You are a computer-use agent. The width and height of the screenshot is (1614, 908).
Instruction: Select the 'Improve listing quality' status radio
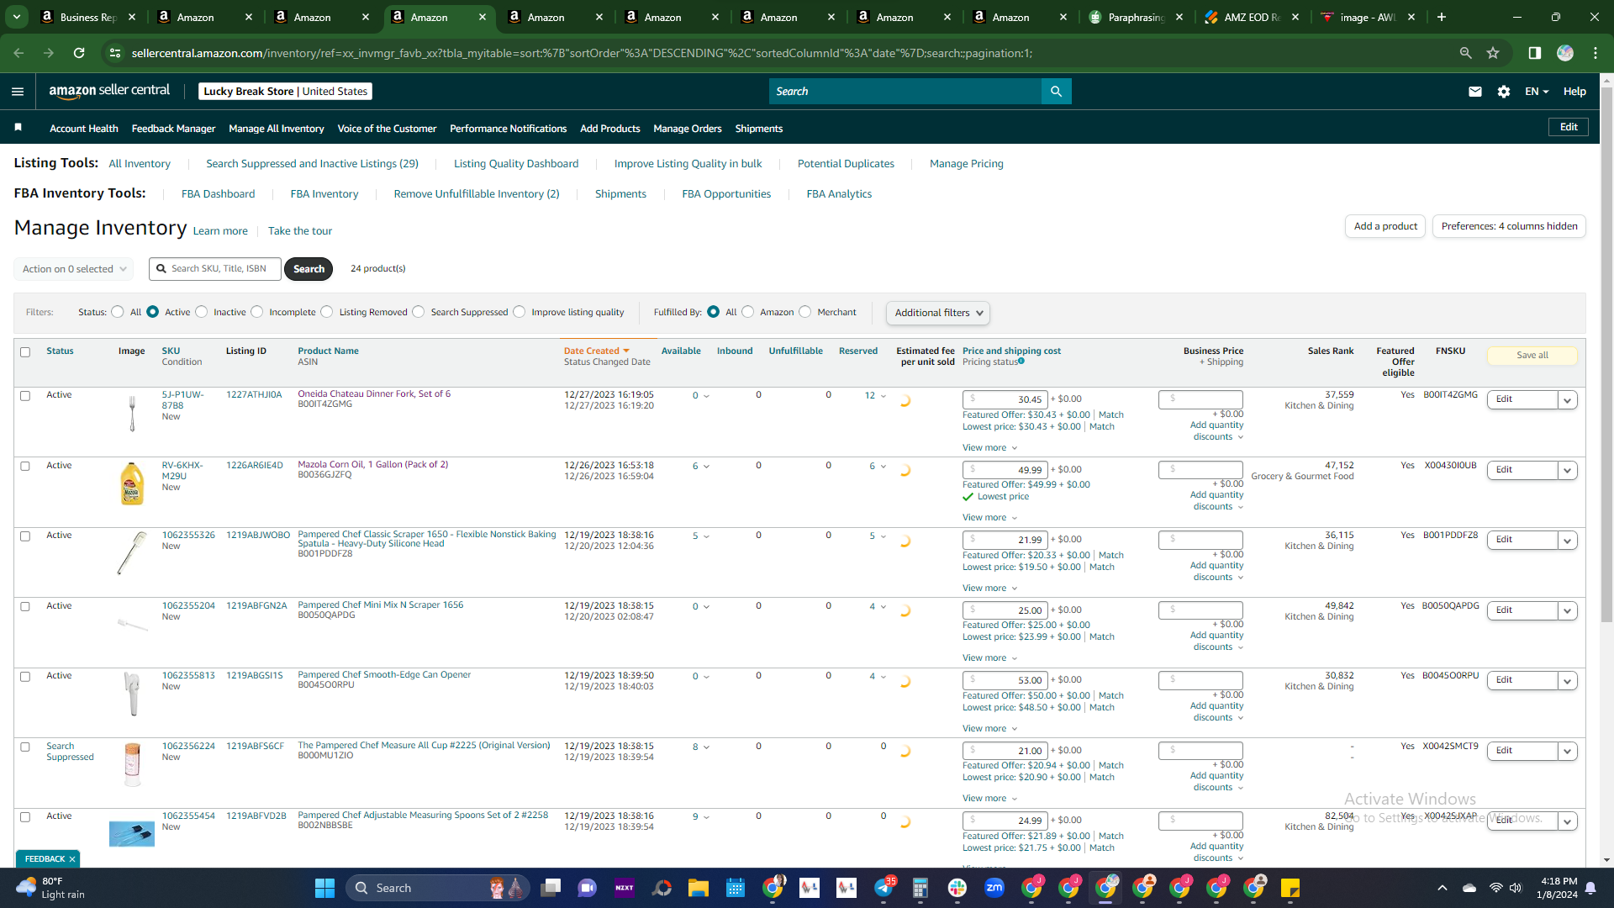pyautogui.click(x=520, y=312)
